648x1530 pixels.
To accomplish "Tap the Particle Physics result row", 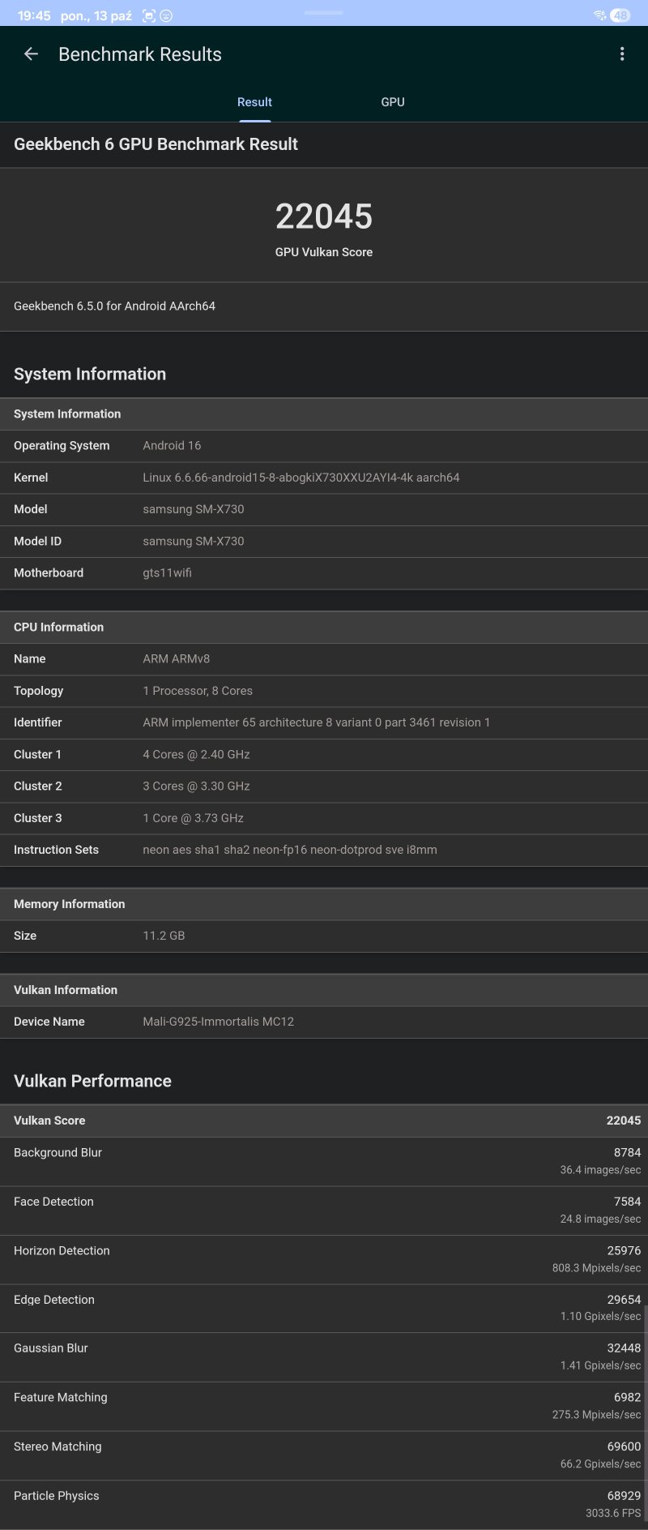I will 324,1504.
